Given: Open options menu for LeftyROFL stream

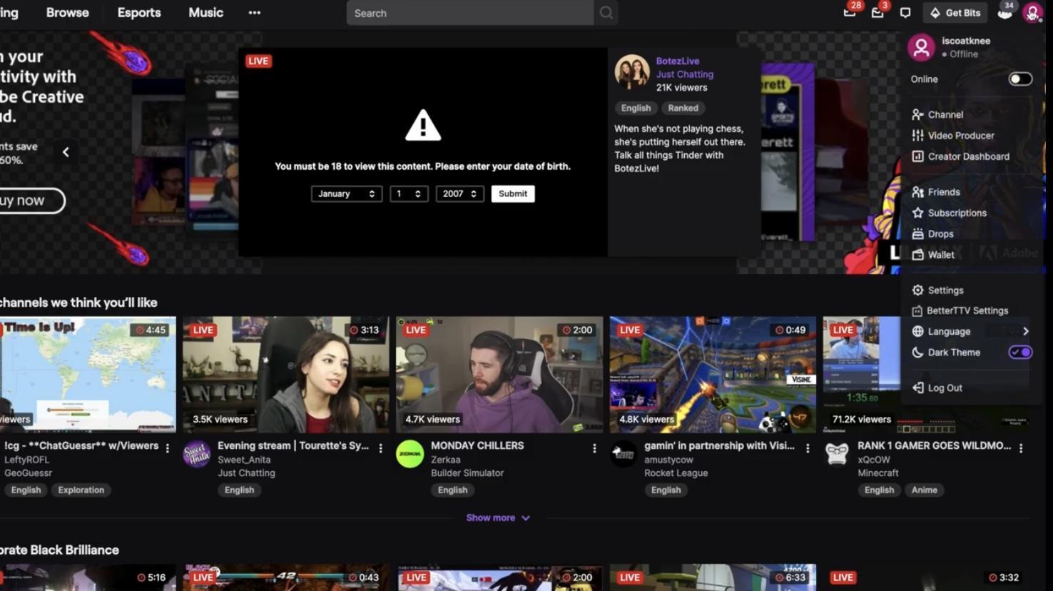Looking at the screenshot, I should pyautogui.click(x=168, y=448).
